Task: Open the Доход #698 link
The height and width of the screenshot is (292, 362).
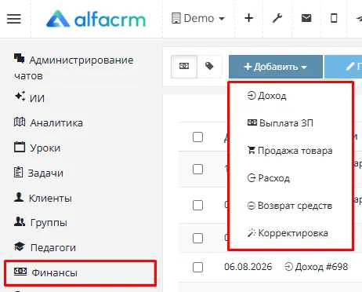Action: [x=316, y=267]
